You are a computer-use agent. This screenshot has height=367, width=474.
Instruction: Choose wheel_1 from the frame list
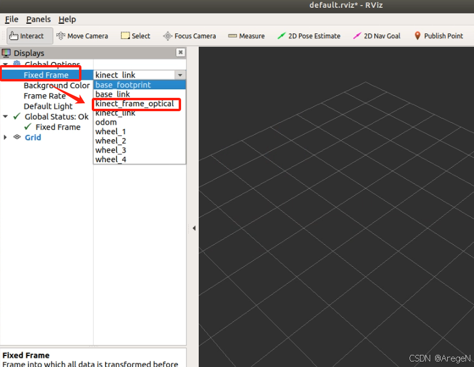tap(139, 132)
